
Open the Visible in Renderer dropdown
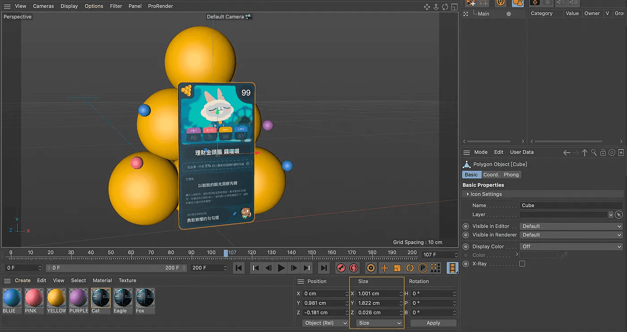coord(571,235)
